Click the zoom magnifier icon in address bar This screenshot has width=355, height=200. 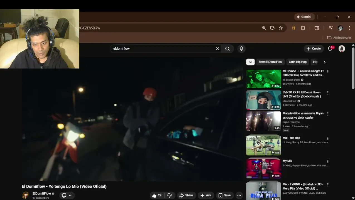[x=264, y=28]
